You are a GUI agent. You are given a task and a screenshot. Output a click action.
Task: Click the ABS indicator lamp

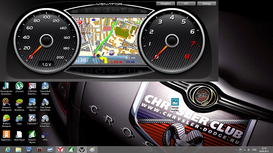pyautogui.click(x=80, y=71)
